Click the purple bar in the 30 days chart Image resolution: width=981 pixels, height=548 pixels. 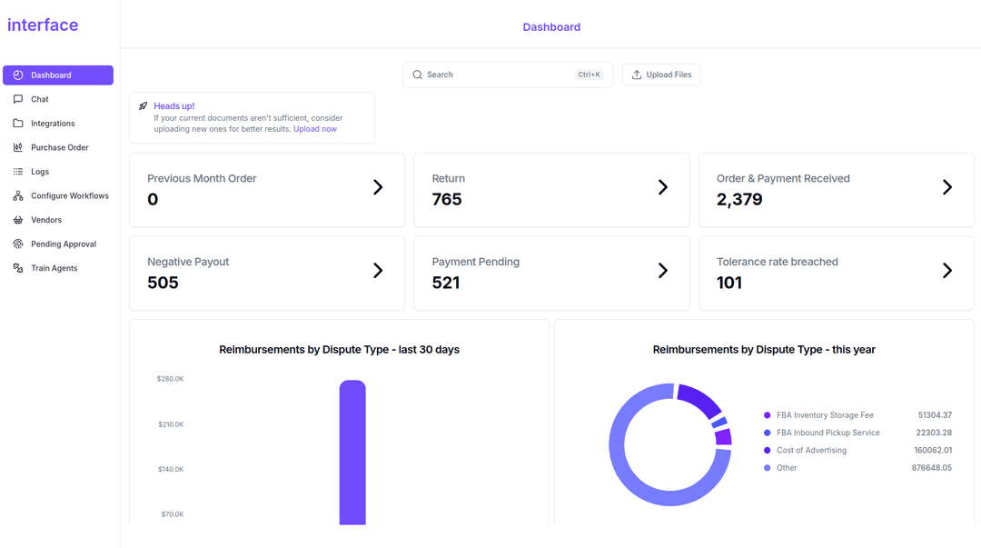click(x=352, y=453)
